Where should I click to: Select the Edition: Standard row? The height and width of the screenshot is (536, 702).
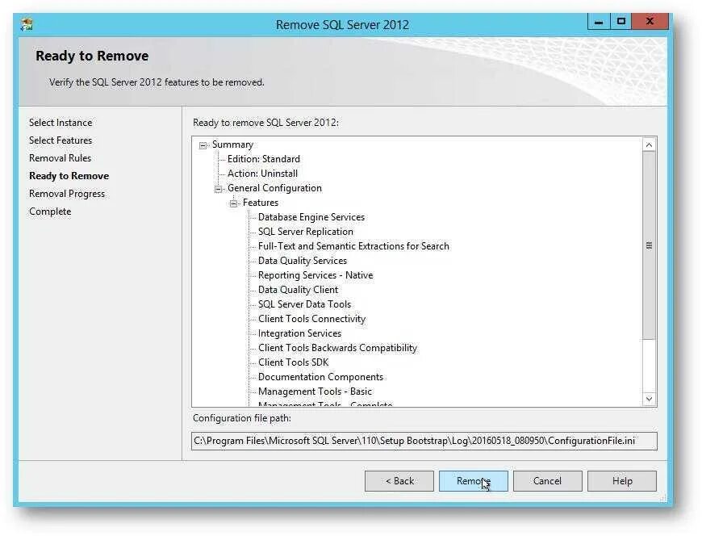tap(264, 159)
